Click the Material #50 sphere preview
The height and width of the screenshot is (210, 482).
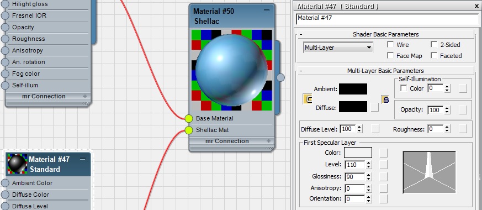pyautogui.click(x=232, y=70)
